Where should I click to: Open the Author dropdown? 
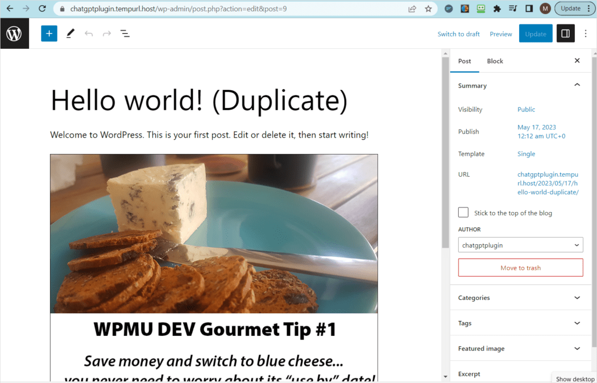click(x=520, y=244)
